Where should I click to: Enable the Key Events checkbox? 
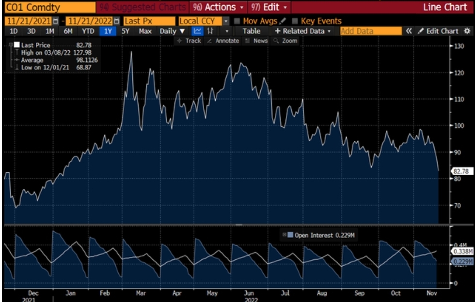[x=295, y=21]
